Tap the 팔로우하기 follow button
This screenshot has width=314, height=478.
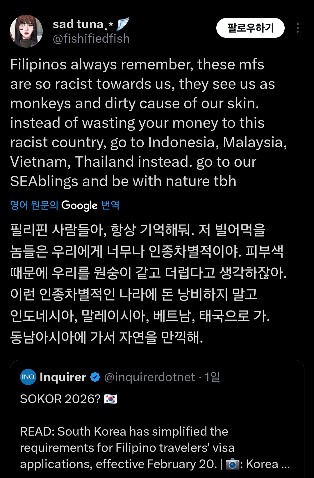tap(250, 28)
